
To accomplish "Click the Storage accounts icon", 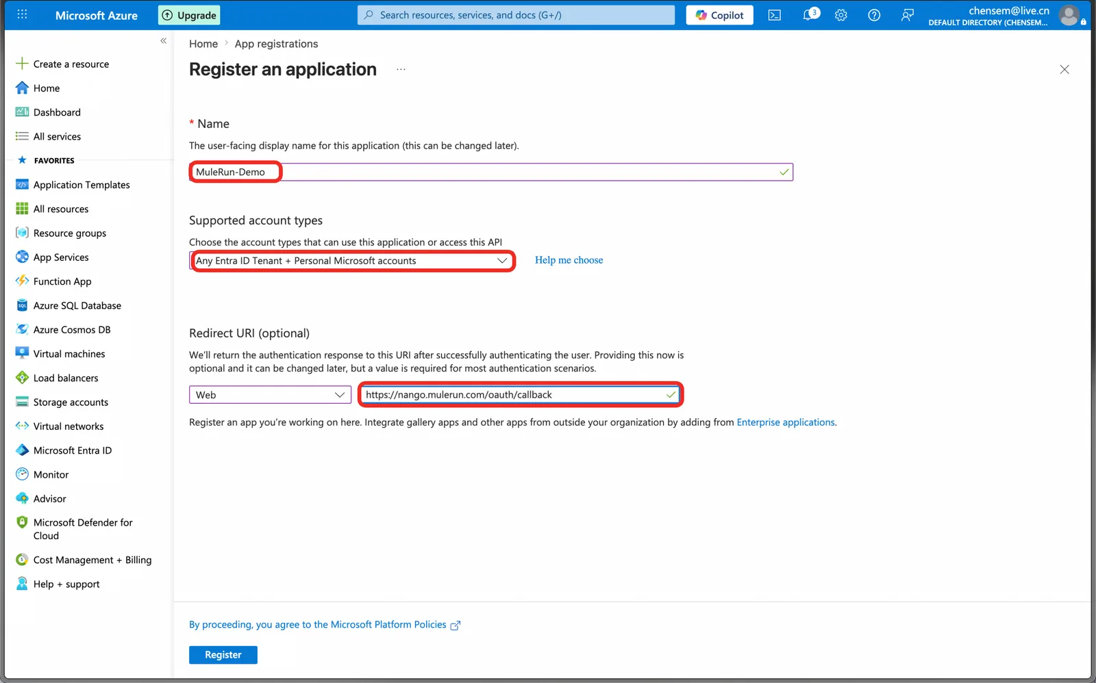I will tap(22, 402).
